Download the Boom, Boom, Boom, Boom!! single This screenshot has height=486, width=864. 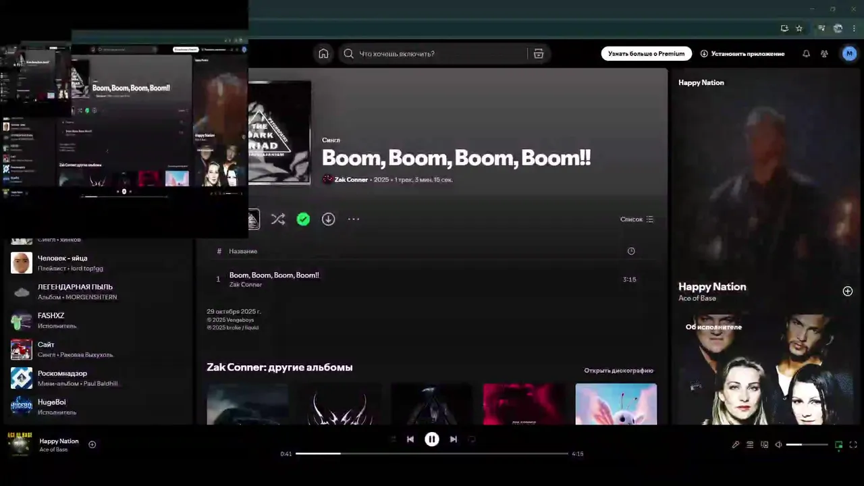tap(328, 219)
